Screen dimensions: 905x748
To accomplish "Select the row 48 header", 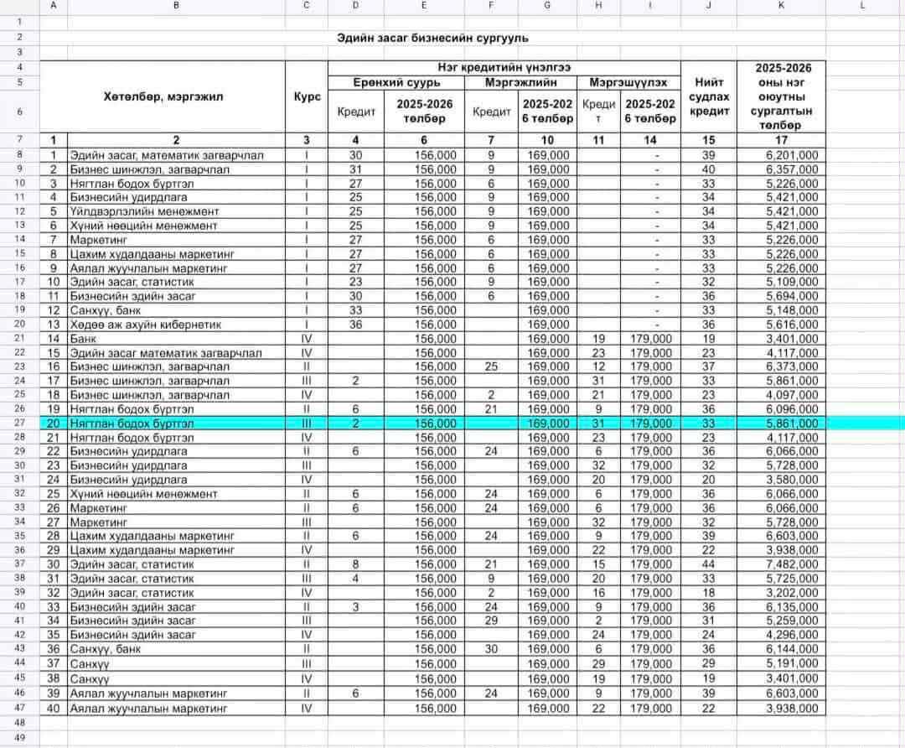I will [x=19, y=723].
